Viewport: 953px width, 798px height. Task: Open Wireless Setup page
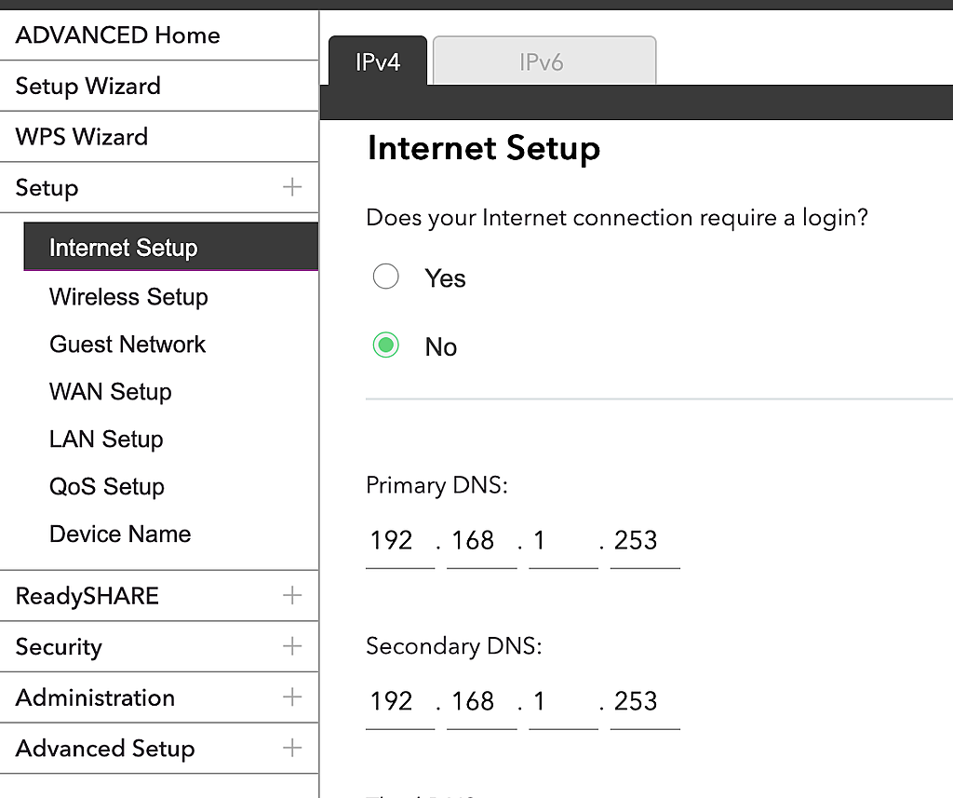pos(128,297)
